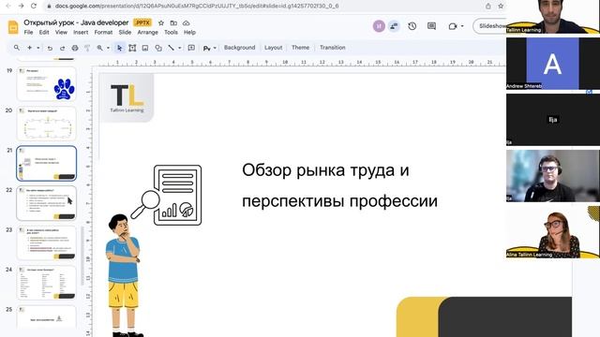
Task: Insert a shape from toolbar
Action: tap(158, 48)
